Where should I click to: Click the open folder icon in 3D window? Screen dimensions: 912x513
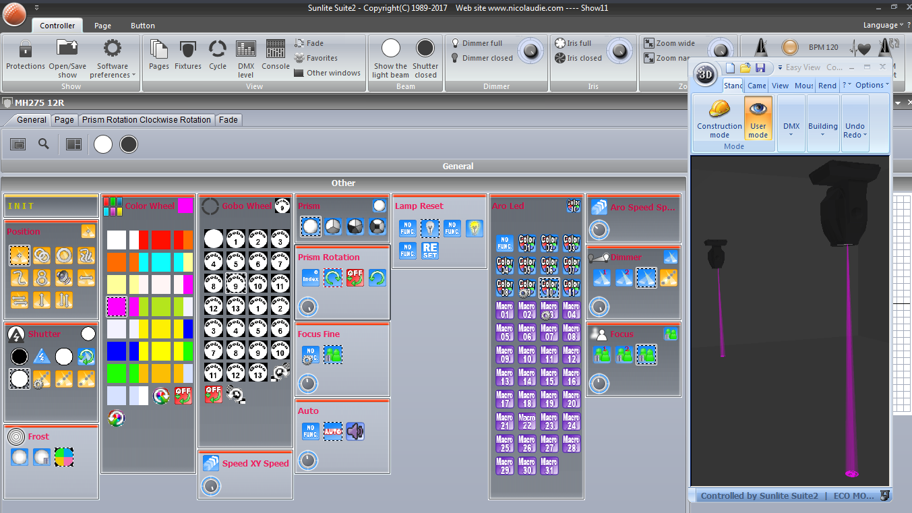click(x=745, y=67)
